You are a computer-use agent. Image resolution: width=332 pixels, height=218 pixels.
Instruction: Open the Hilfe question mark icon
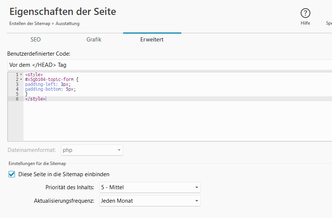click(305, 13)
